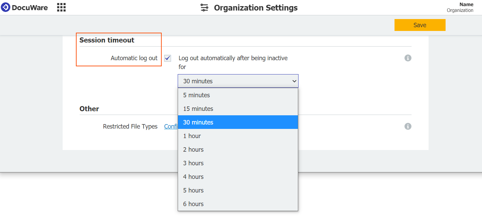The height and width of the screenshot is (218, 482).
Task: Click the DocuWare logo
Action: coord(24,7)
